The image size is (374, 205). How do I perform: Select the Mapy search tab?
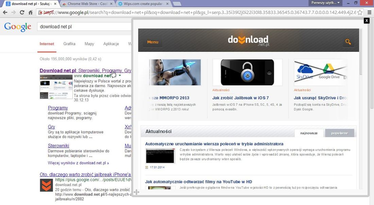coord(89,44)
